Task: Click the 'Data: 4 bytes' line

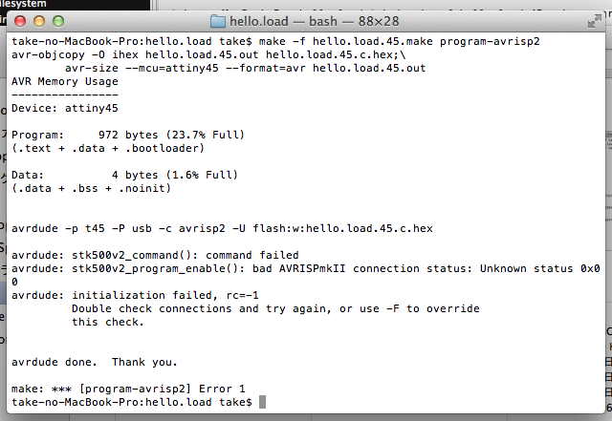Action: 124,175
